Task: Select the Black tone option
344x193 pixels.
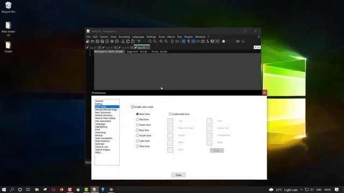Action: (138, 114)
